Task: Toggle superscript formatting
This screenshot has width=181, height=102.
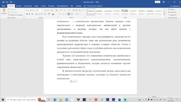Action: [x=42, y=14]
